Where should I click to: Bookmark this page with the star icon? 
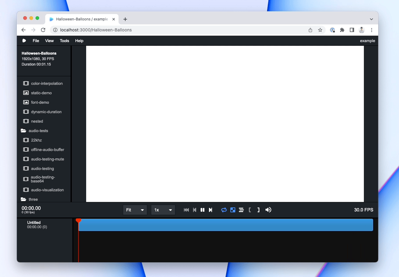click(x=320, y=30)
